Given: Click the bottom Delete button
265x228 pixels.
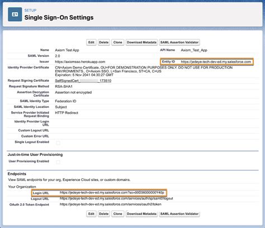Looking at the screenshot, I should click(104, 214).
